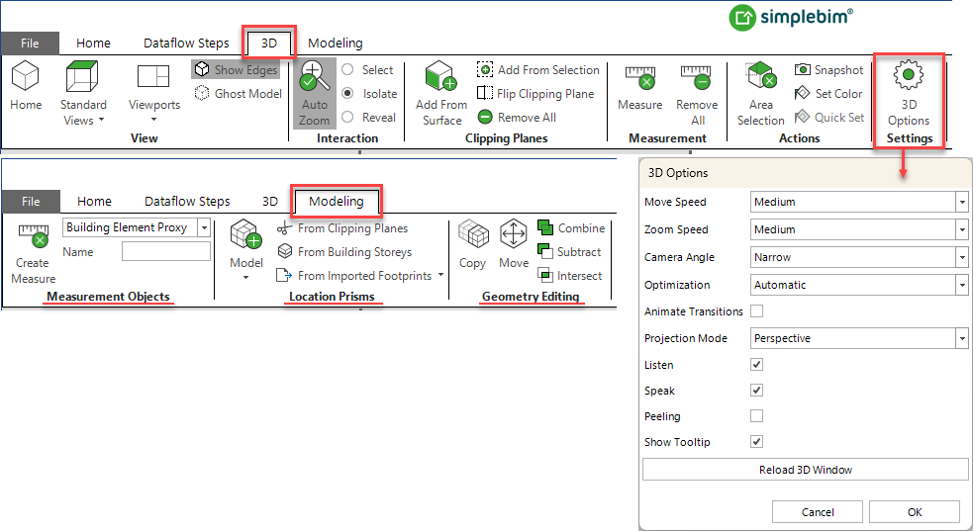Click Add From Selection clipping plane

(538, 70)
